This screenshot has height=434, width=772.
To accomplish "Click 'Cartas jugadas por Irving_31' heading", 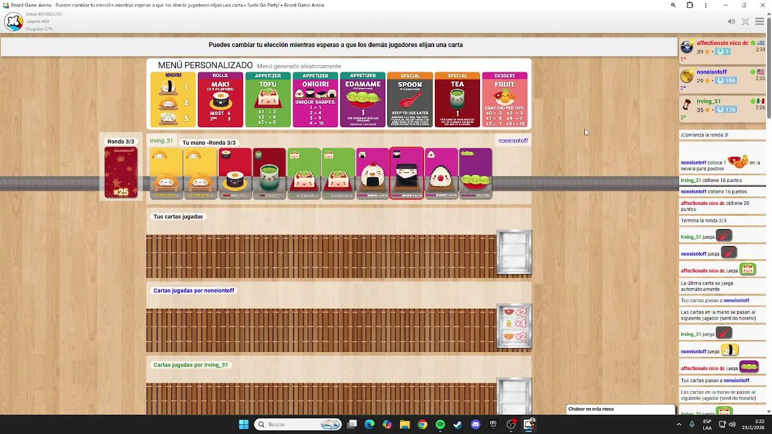I will (x=191, y=365).
